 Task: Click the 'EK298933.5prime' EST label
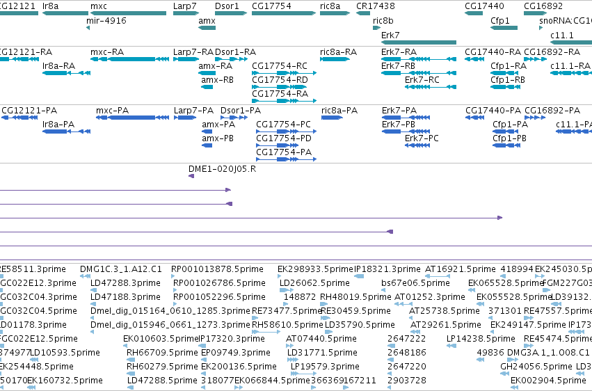pos(315,269)
